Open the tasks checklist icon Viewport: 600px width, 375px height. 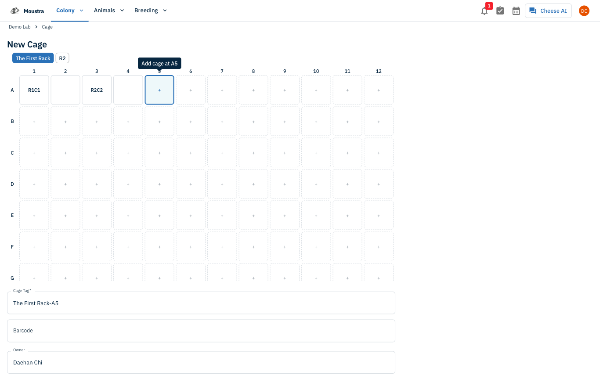pos(500,11)
